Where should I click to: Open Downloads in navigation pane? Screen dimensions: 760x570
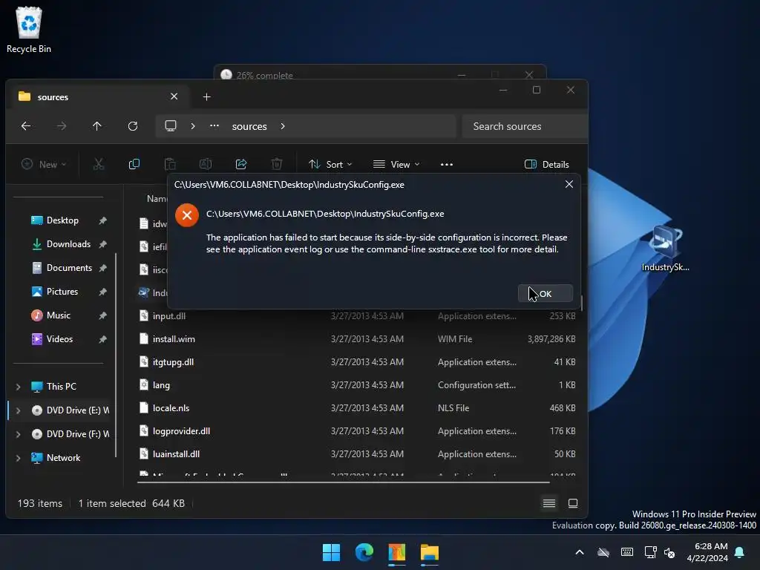tap(68, 243)
